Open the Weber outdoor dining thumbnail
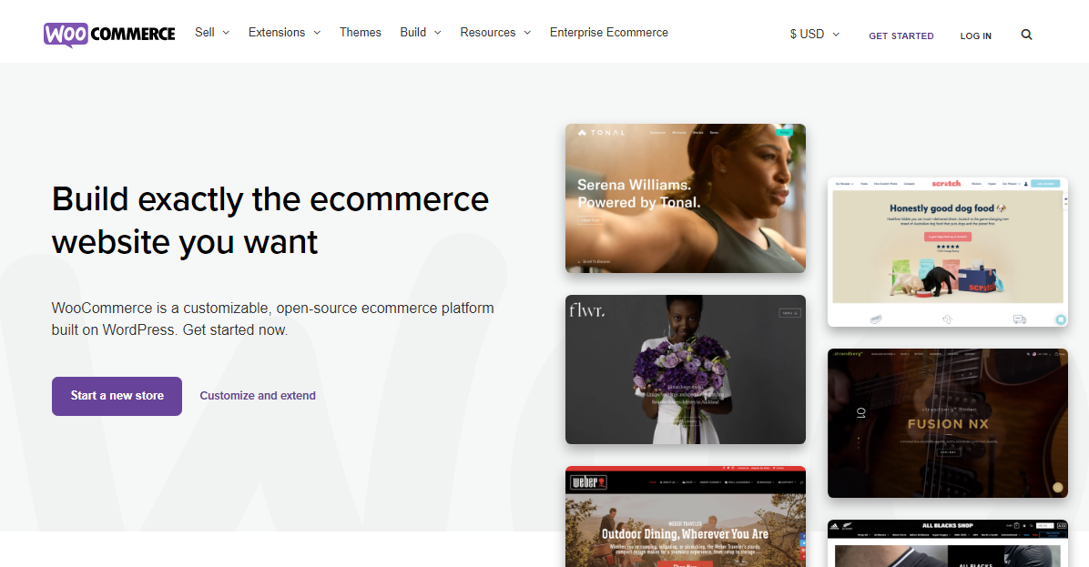 pyautogui.click(x=686, y=516)
